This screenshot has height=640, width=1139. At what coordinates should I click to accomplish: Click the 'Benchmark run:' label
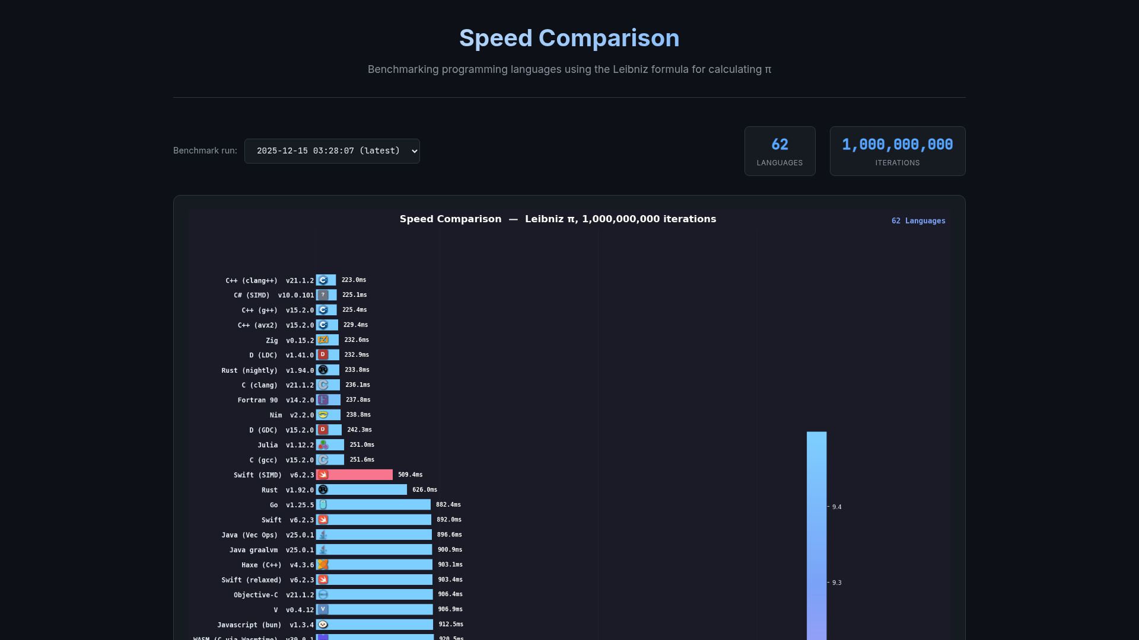click(x=205, y=151)
